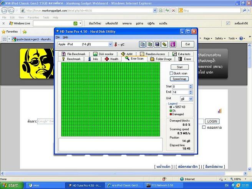252x189 pixels.
Task: Open the Unit gB dropdown
Action: click(191, 99)
